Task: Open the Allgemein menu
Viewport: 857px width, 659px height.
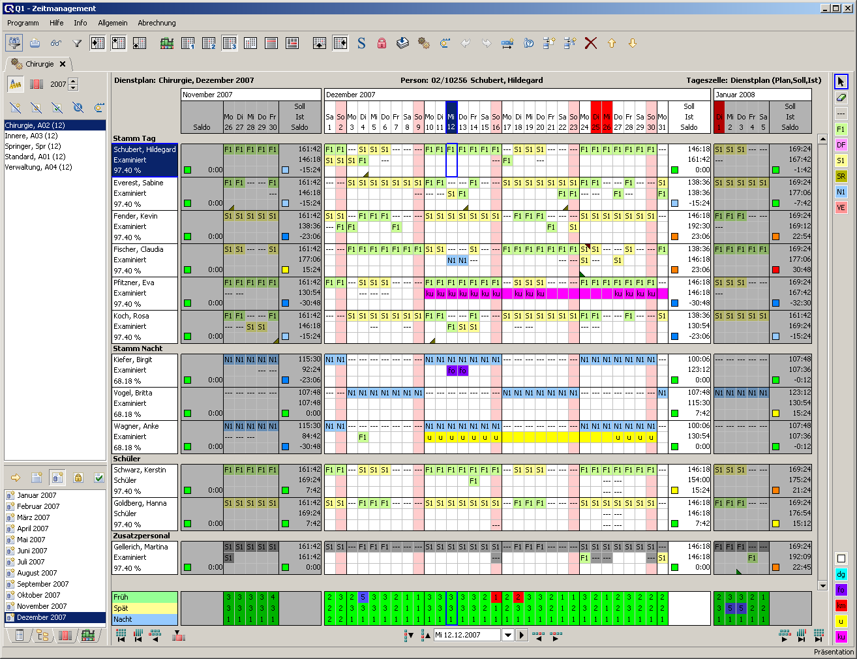Action: click(x=113, y=23)
